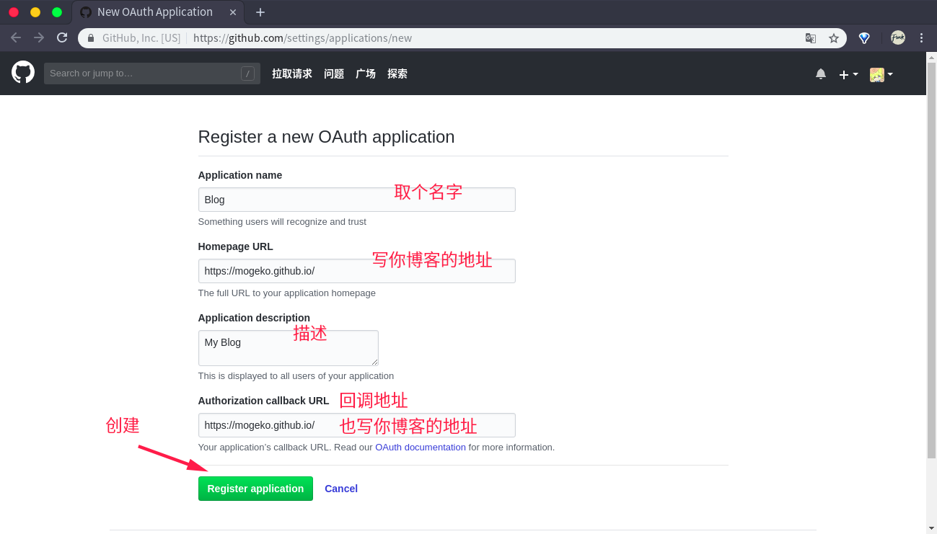Click the Register application button

[x=255, y=489]
